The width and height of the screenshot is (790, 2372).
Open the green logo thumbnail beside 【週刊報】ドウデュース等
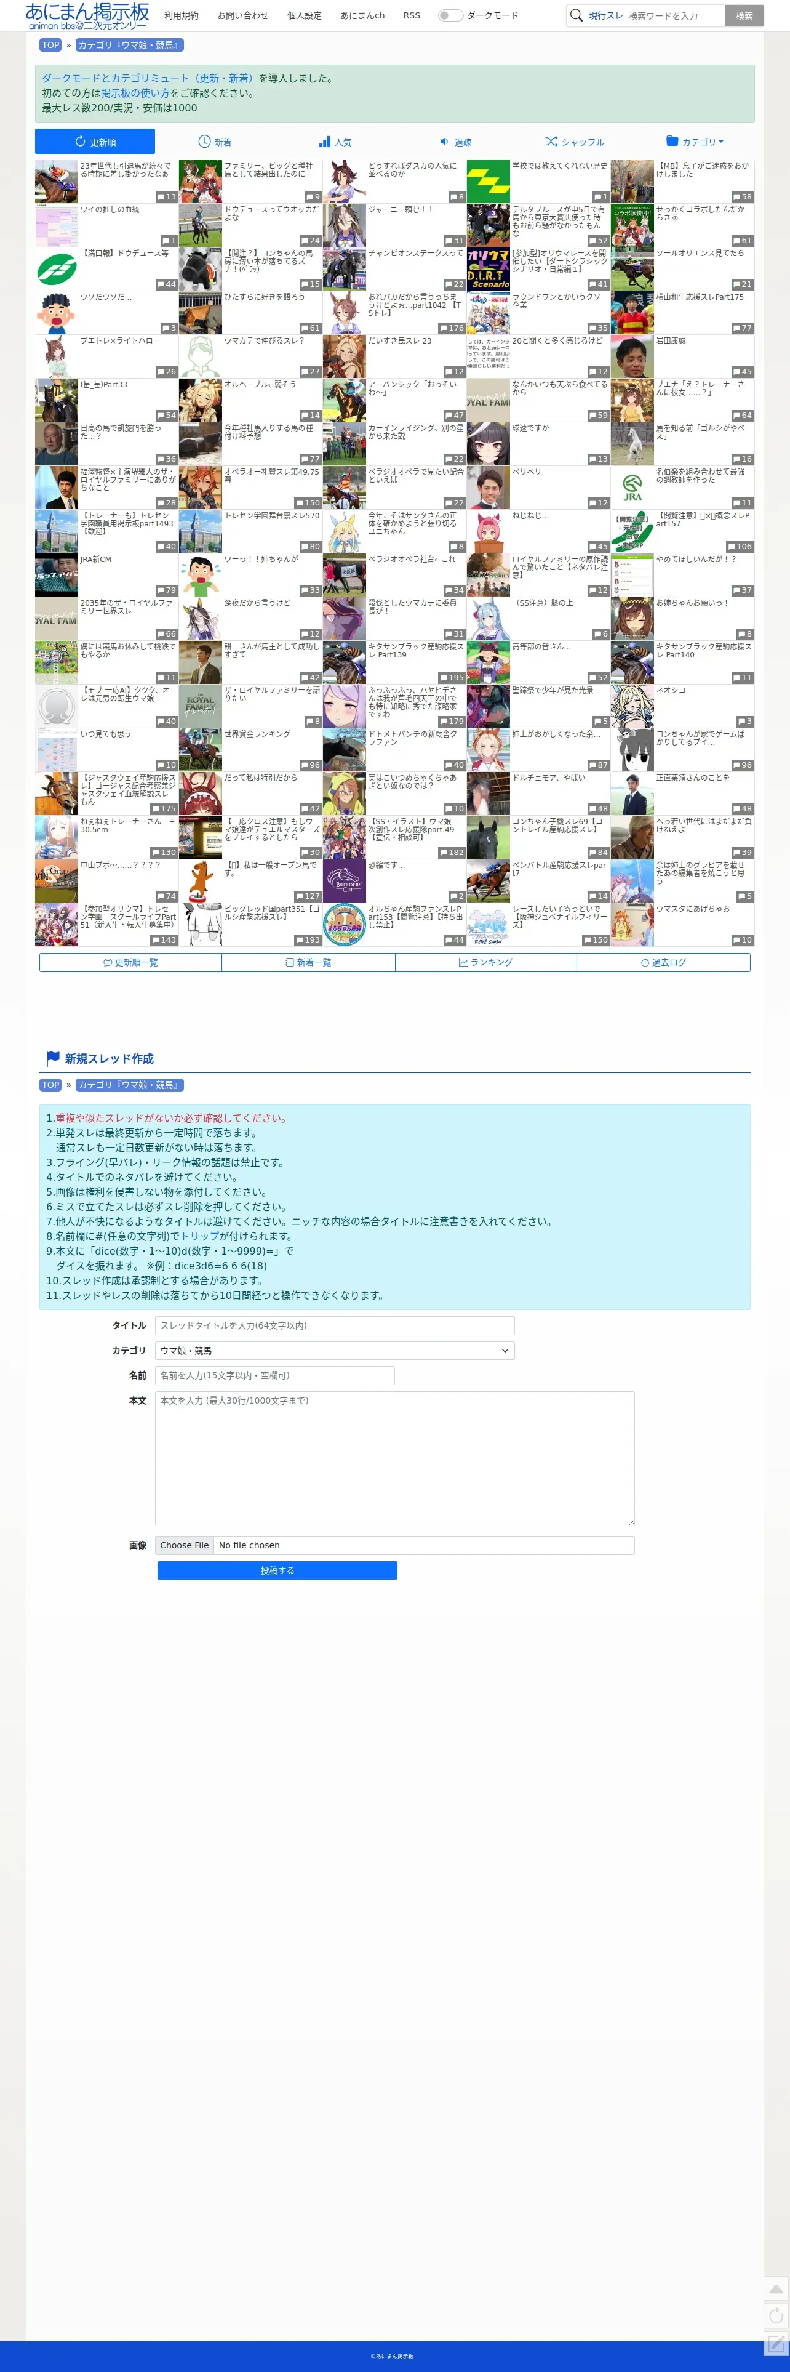(56, 269)
